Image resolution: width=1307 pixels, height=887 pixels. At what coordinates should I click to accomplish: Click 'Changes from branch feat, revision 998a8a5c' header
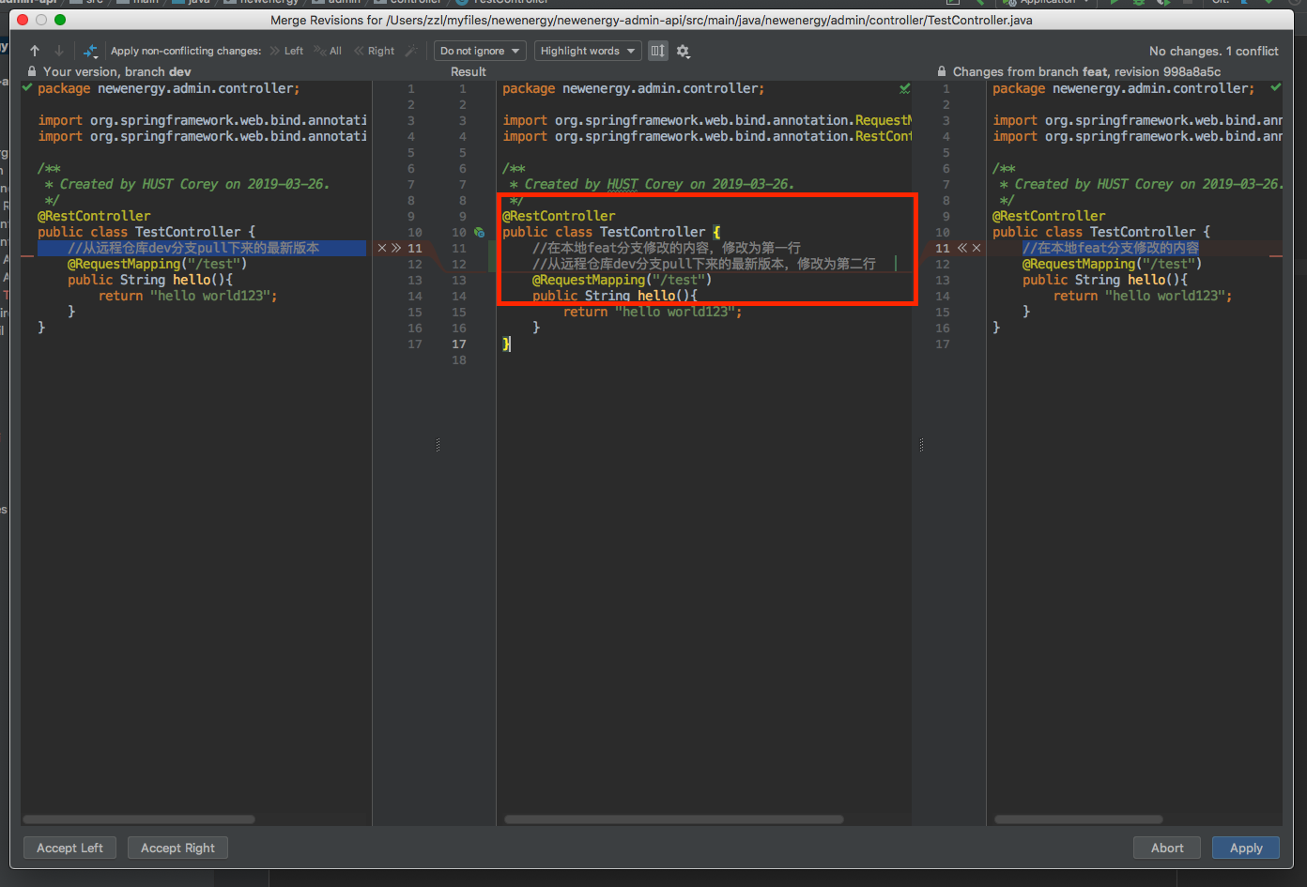click(x=1086, y=71)
